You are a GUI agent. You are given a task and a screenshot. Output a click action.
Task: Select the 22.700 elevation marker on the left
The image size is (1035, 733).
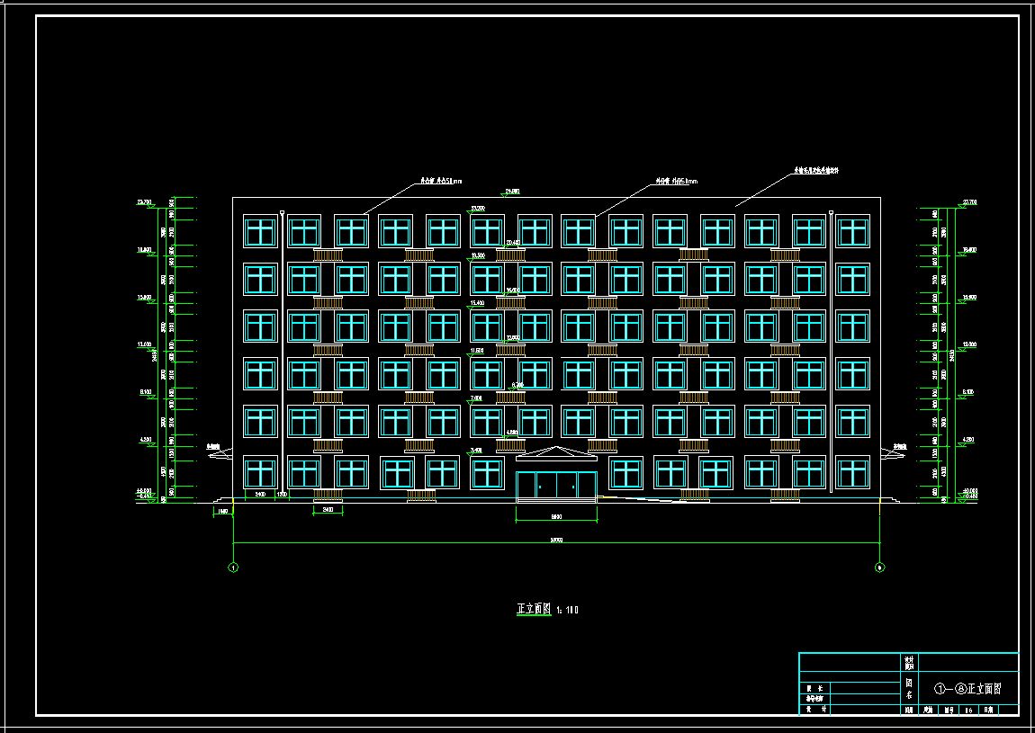(144, 202)
